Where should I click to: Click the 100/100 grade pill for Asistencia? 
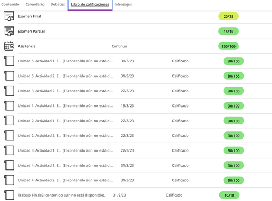(228, 46)
